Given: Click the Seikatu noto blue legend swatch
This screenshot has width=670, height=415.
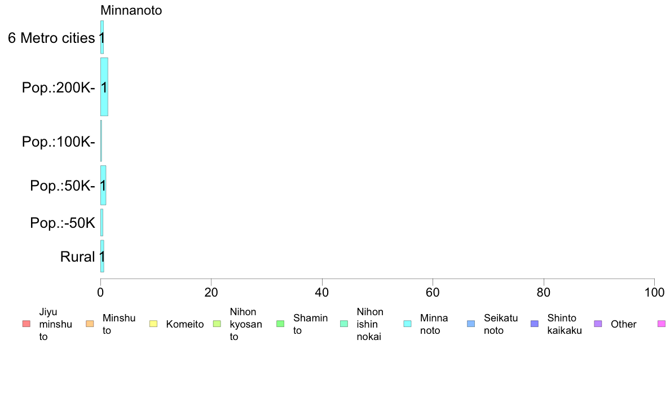Looking at the screenshot, I should (x=471, y=324).
